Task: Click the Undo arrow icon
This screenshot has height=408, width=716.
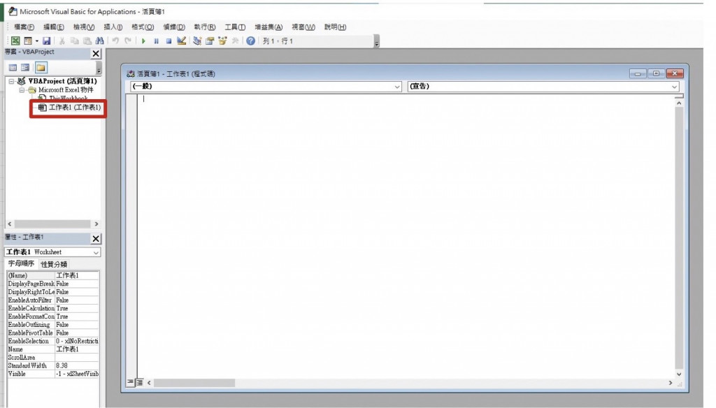Action: click(x=115, y=41)
